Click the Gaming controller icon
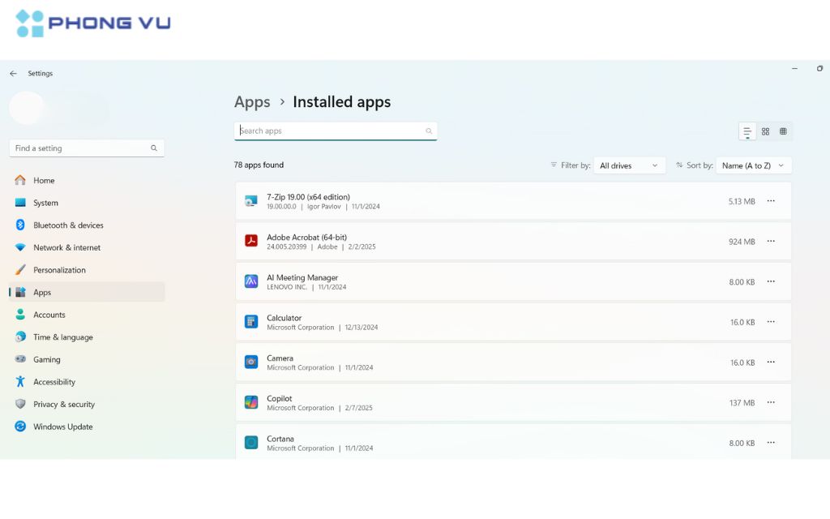This screenshot has width=830, height=519. click(20, 359)
